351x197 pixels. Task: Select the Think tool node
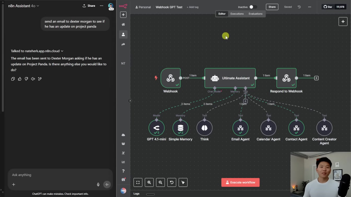pos(204,128)
